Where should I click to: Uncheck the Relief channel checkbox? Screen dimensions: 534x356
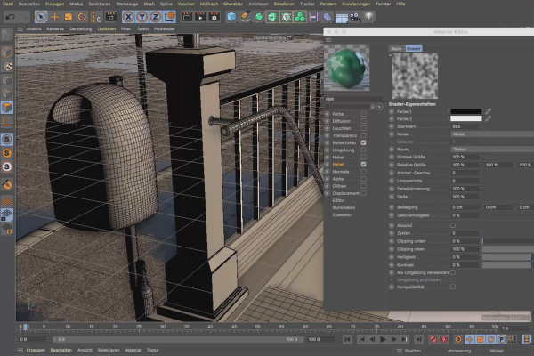pos(363,164)
